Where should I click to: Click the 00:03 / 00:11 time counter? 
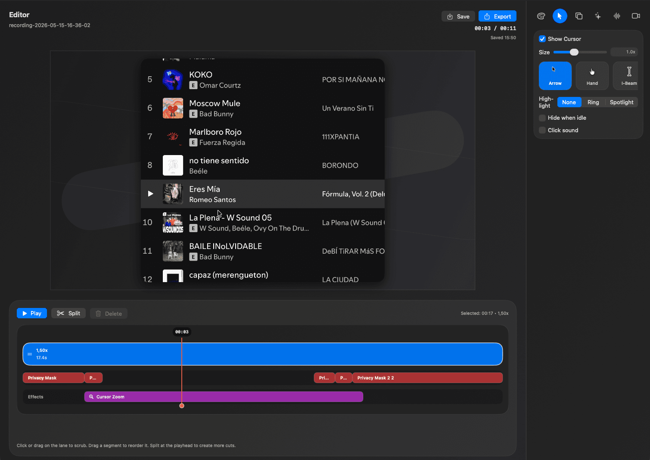tap(495, 28)
